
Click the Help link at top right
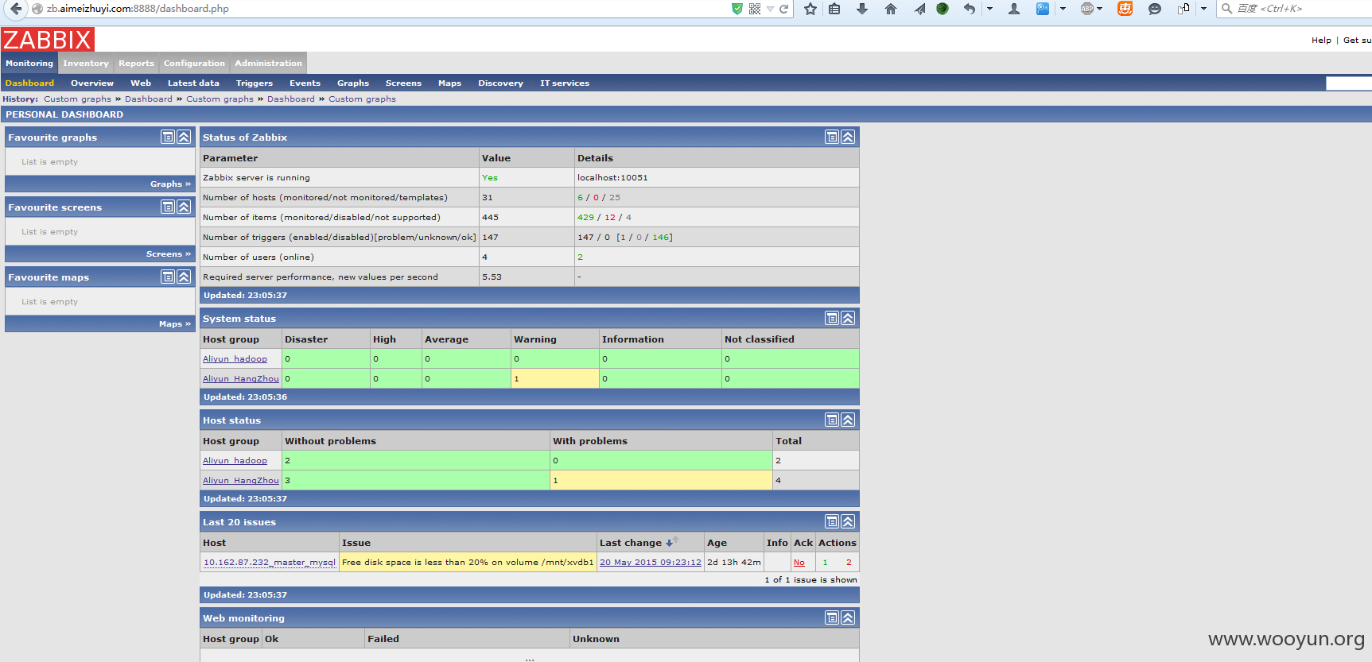1321,40
